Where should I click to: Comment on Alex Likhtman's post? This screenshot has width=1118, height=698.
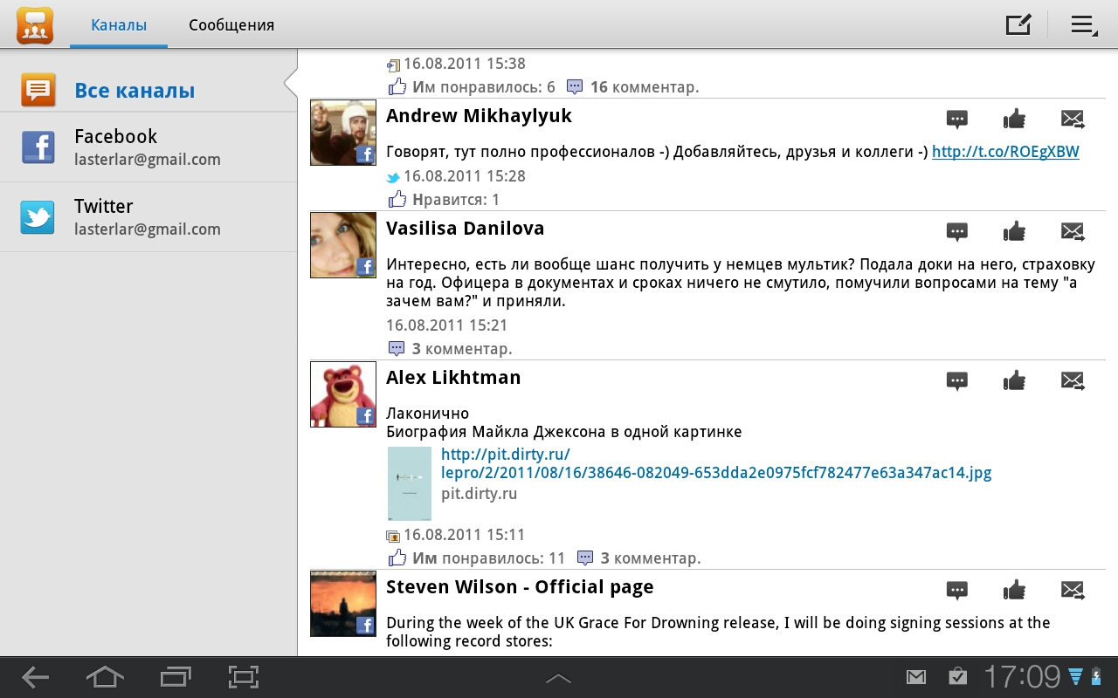957,381
